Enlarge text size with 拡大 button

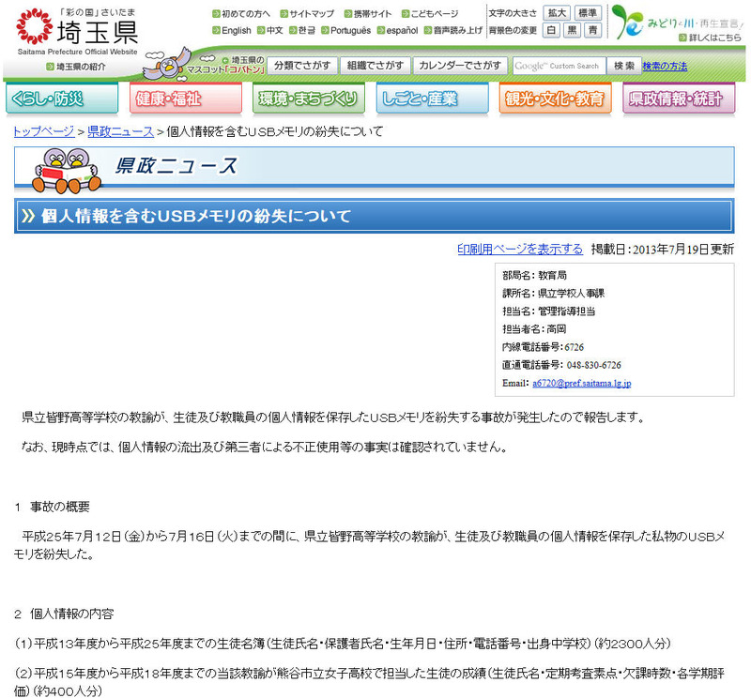tap(557, 13)
